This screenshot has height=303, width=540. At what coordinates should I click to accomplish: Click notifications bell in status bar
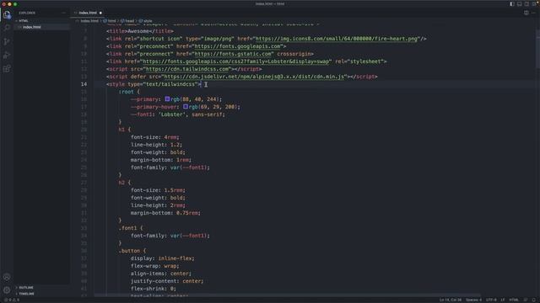tap(534, 300)
